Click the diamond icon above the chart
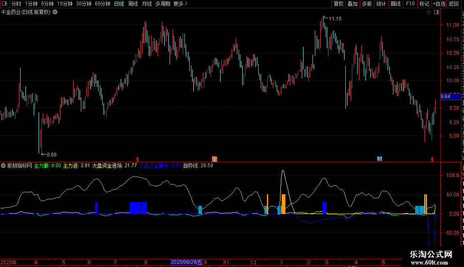The image size is (464, 267). point(429,12)
